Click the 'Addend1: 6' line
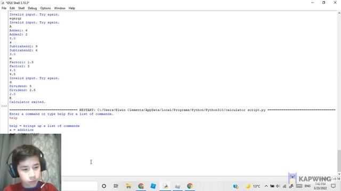The height and width of the screenshot is (191, 341). [x=19, y=30]
